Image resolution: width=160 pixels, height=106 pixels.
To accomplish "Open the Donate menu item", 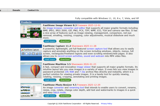I will point(16,10).
